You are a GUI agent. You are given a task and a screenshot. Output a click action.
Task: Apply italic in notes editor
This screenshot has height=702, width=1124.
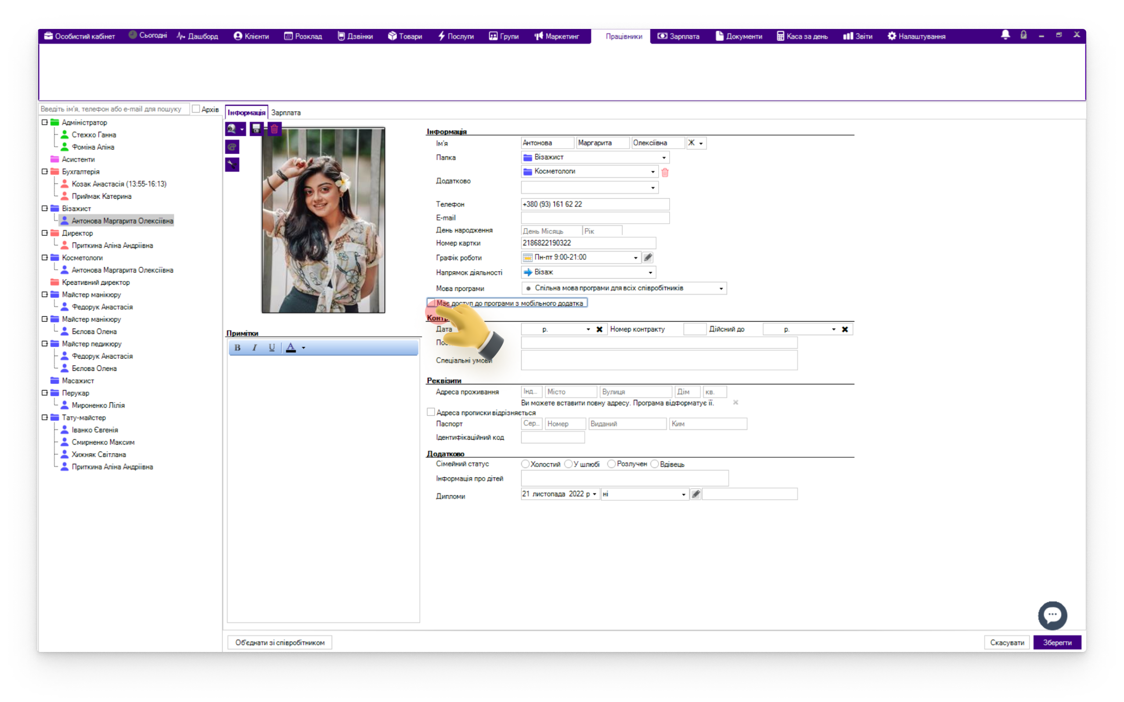point(255,348)
